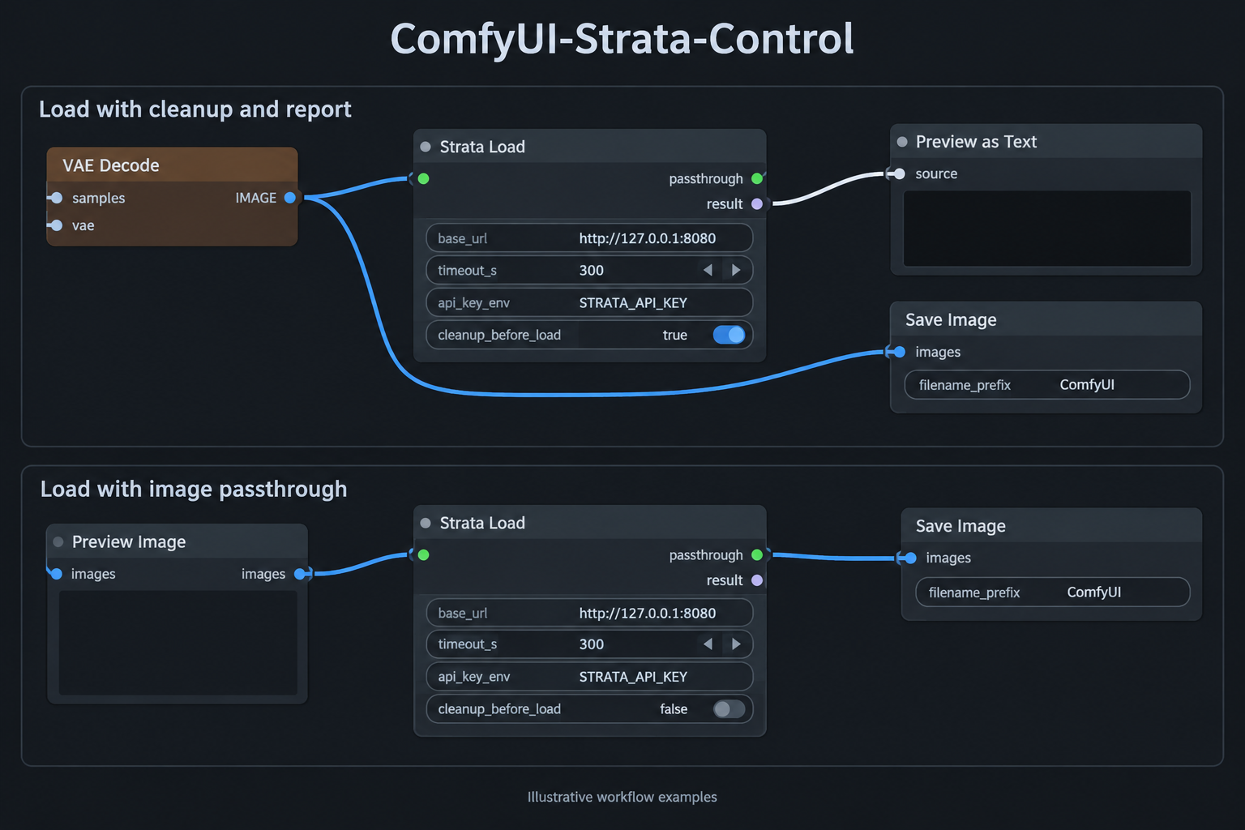Enable cleanup_before_load in bottom Strata Load
Image resolution: width=1245 pixels, height=830 pixels.
click(x=729, y=709)
